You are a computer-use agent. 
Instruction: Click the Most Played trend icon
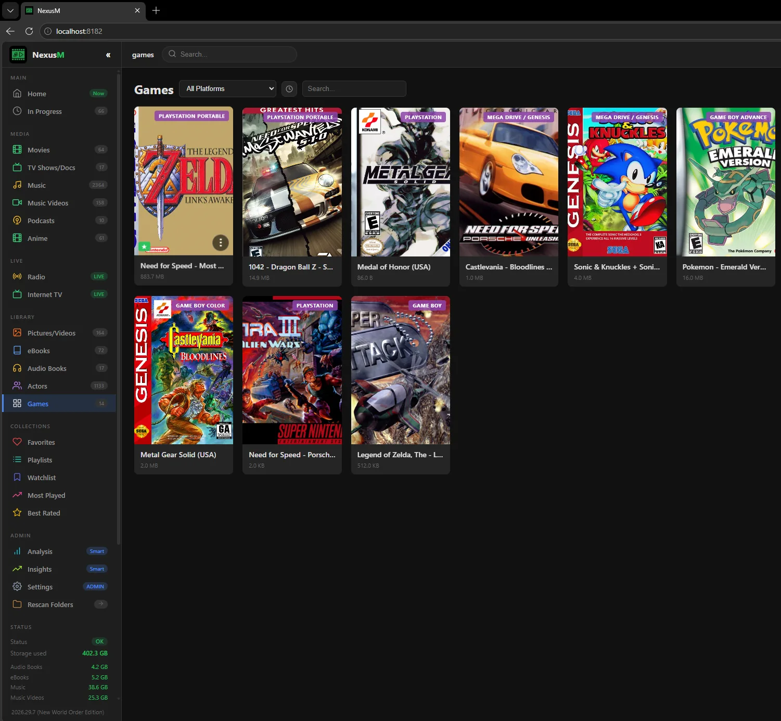[x=17, y=495]
